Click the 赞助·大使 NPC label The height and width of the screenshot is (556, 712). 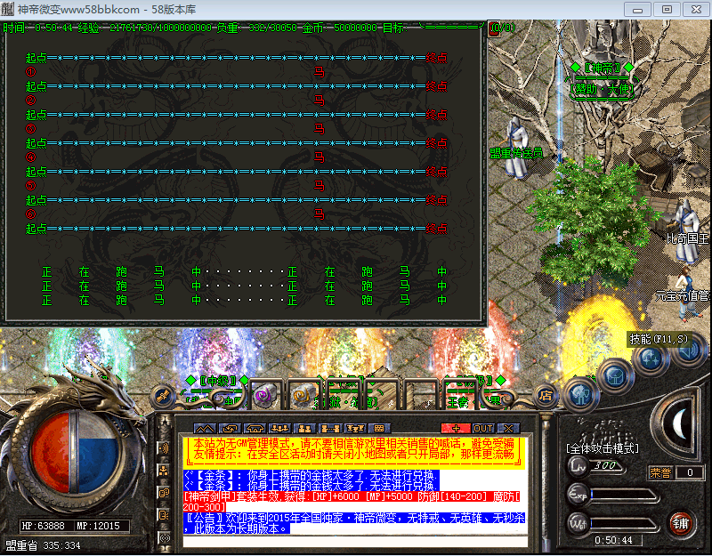tap(603, 90)
